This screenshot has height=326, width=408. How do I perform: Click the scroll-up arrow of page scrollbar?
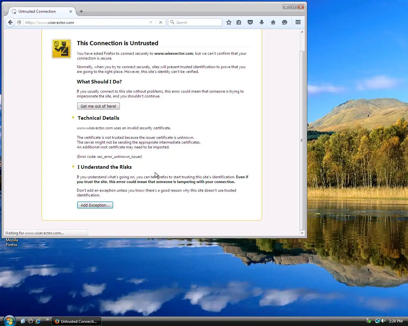[x=302, y=32]
